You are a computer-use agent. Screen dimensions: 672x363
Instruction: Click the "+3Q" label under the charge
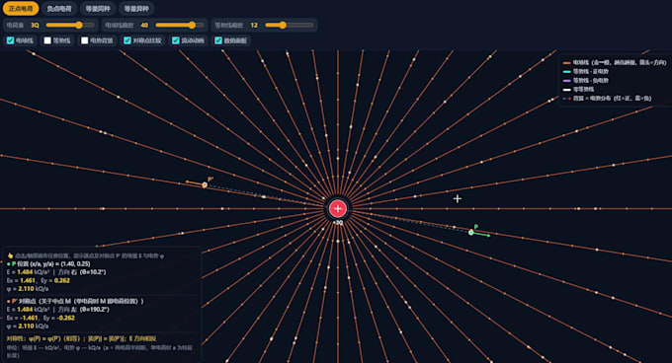[338, 223]
